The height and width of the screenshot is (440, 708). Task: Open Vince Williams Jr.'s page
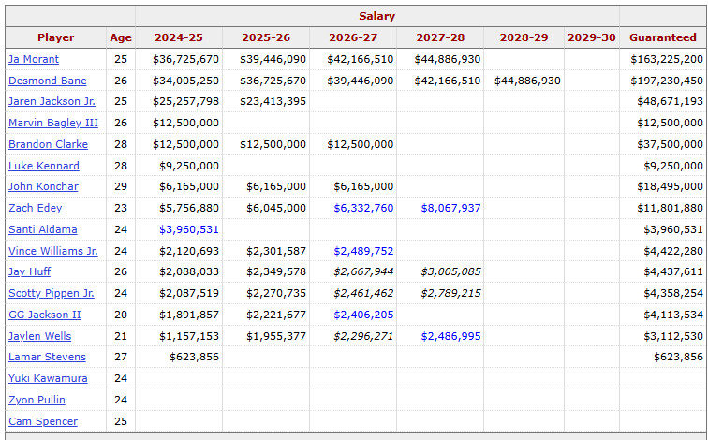(x=52, y=251)
